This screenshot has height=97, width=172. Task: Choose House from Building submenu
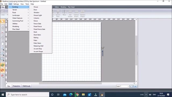tap(41, 7)
